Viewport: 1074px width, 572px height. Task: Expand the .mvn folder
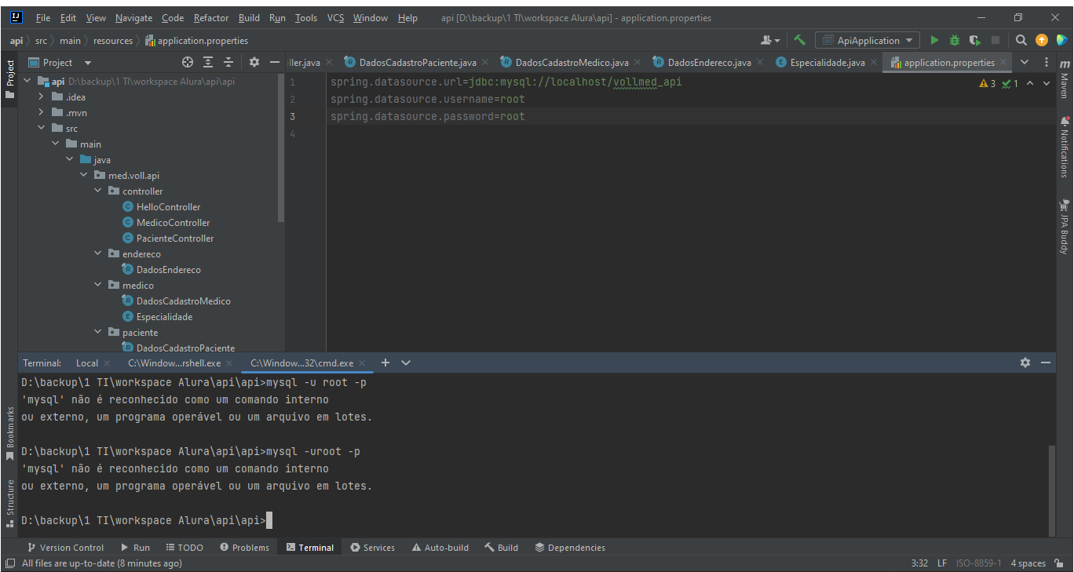coord(42,112)
